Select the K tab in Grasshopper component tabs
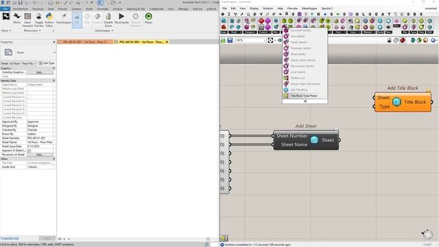The image size is (439, 247). (318, 14)
